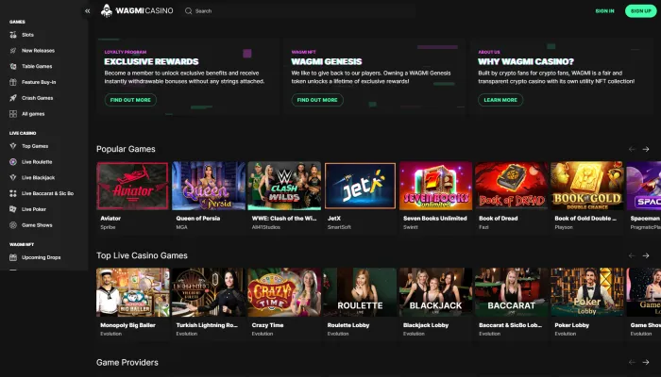Click Game Providers right arrow
Screen dimensions: 661x377
click(x=645, y=362)
